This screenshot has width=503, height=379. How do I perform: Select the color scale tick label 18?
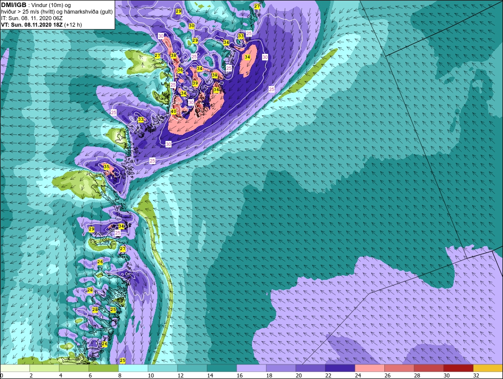pyautogui.click(x=269, y=375)
